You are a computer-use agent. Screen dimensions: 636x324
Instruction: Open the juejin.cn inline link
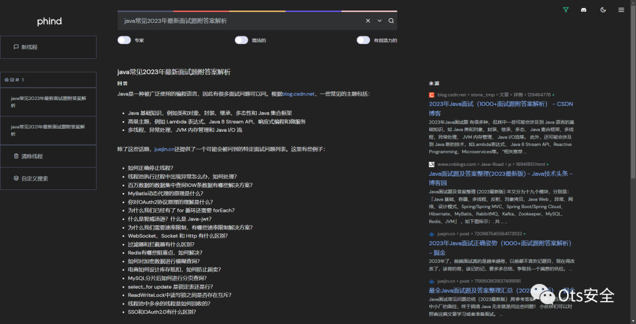pyautogui.click(x=164, y=149)
